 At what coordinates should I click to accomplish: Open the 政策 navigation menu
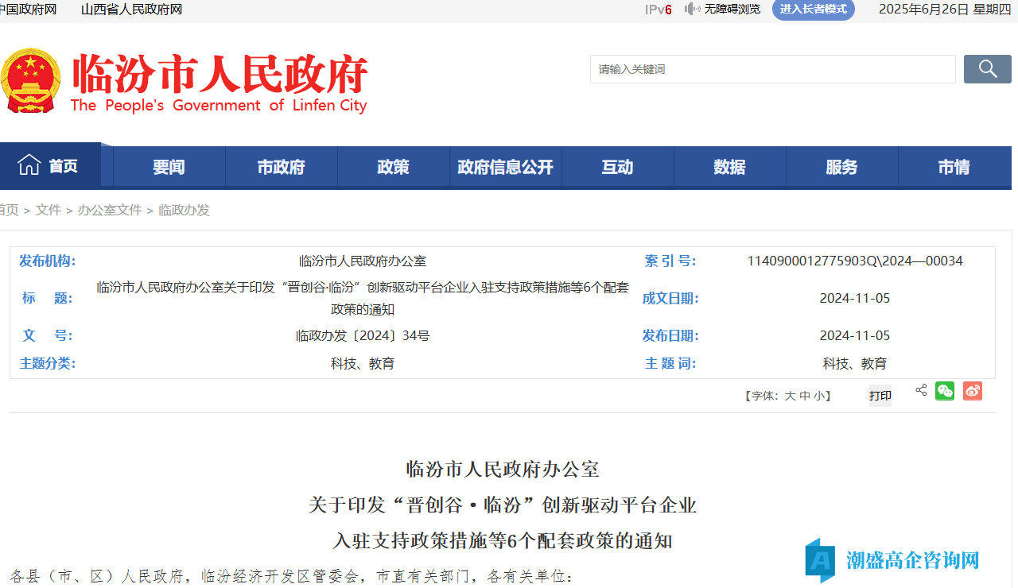[393, 167]
